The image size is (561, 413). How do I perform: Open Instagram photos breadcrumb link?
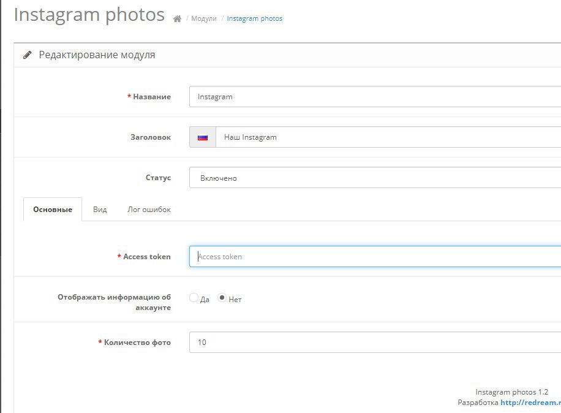pos(254,18)
